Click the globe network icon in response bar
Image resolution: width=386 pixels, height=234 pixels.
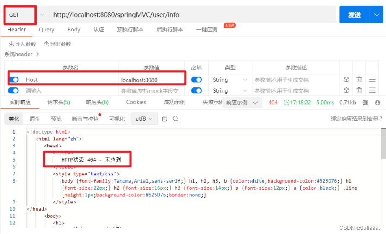pos(365,103)
